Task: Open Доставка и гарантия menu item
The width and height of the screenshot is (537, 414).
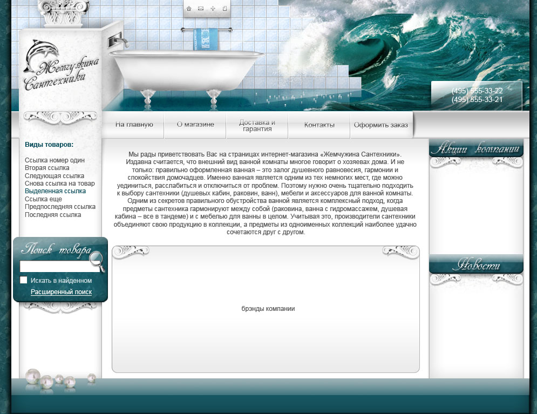Action: tap(257, 125)
